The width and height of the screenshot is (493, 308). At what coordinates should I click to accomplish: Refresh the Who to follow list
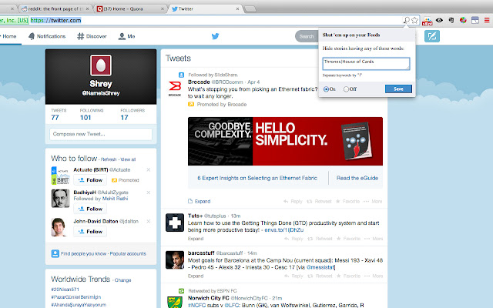click(109, 159)
